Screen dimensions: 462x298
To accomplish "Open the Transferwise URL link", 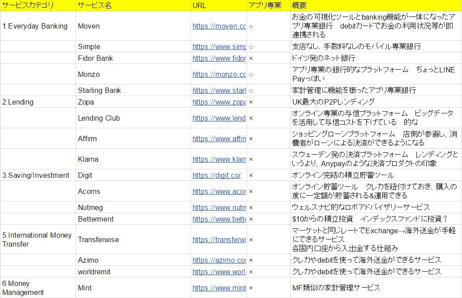I will click(219, 239).
